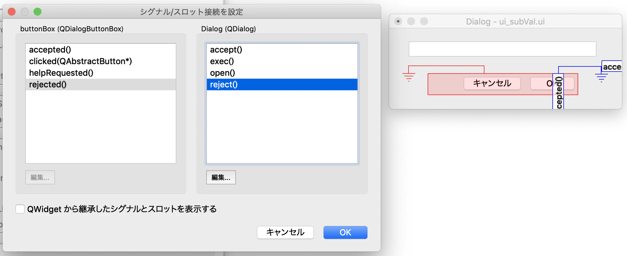Click the enabled 編集... button under Dialog slots

click(x=221, y=177)
